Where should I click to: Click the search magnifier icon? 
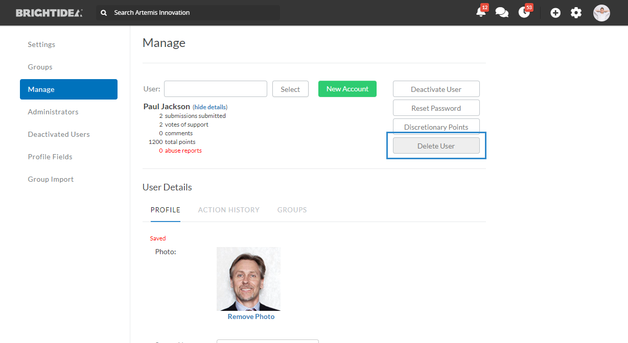click(x=104, y=13)
